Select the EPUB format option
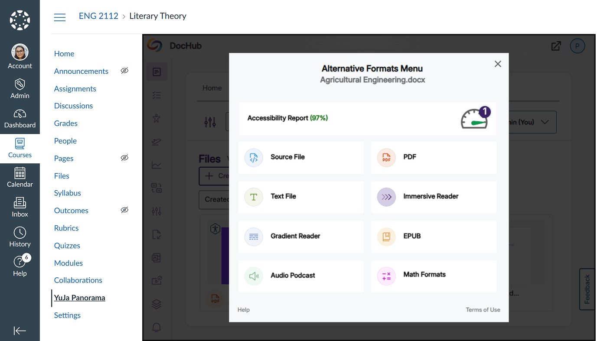Screen dimensions: 607x341 434,237
